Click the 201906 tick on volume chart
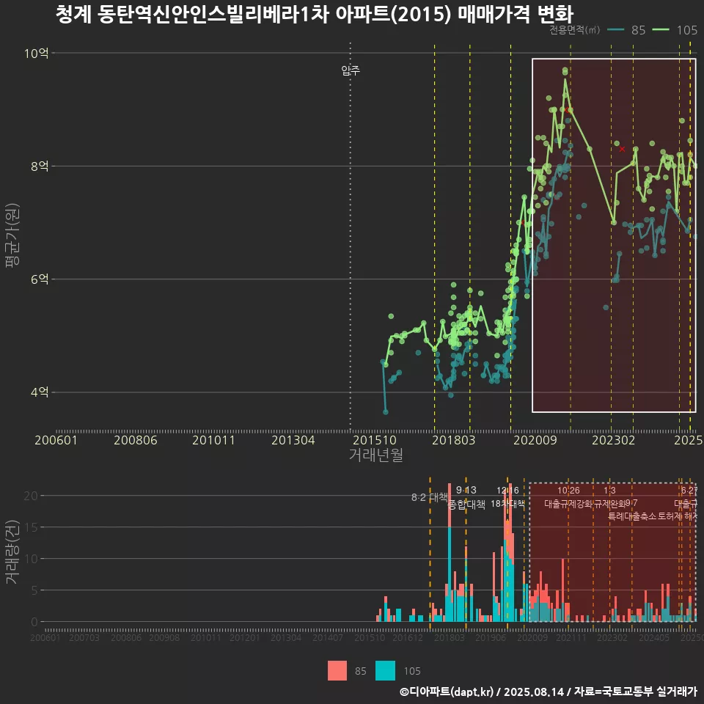The height and width of the screenshot is (704, 704). point(491,637)
